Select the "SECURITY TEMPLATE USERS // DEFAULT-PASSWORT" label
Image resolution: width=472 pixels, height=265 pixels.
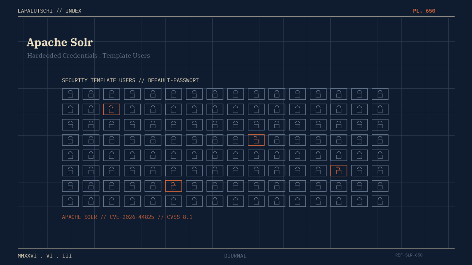(x=130, y=80)
